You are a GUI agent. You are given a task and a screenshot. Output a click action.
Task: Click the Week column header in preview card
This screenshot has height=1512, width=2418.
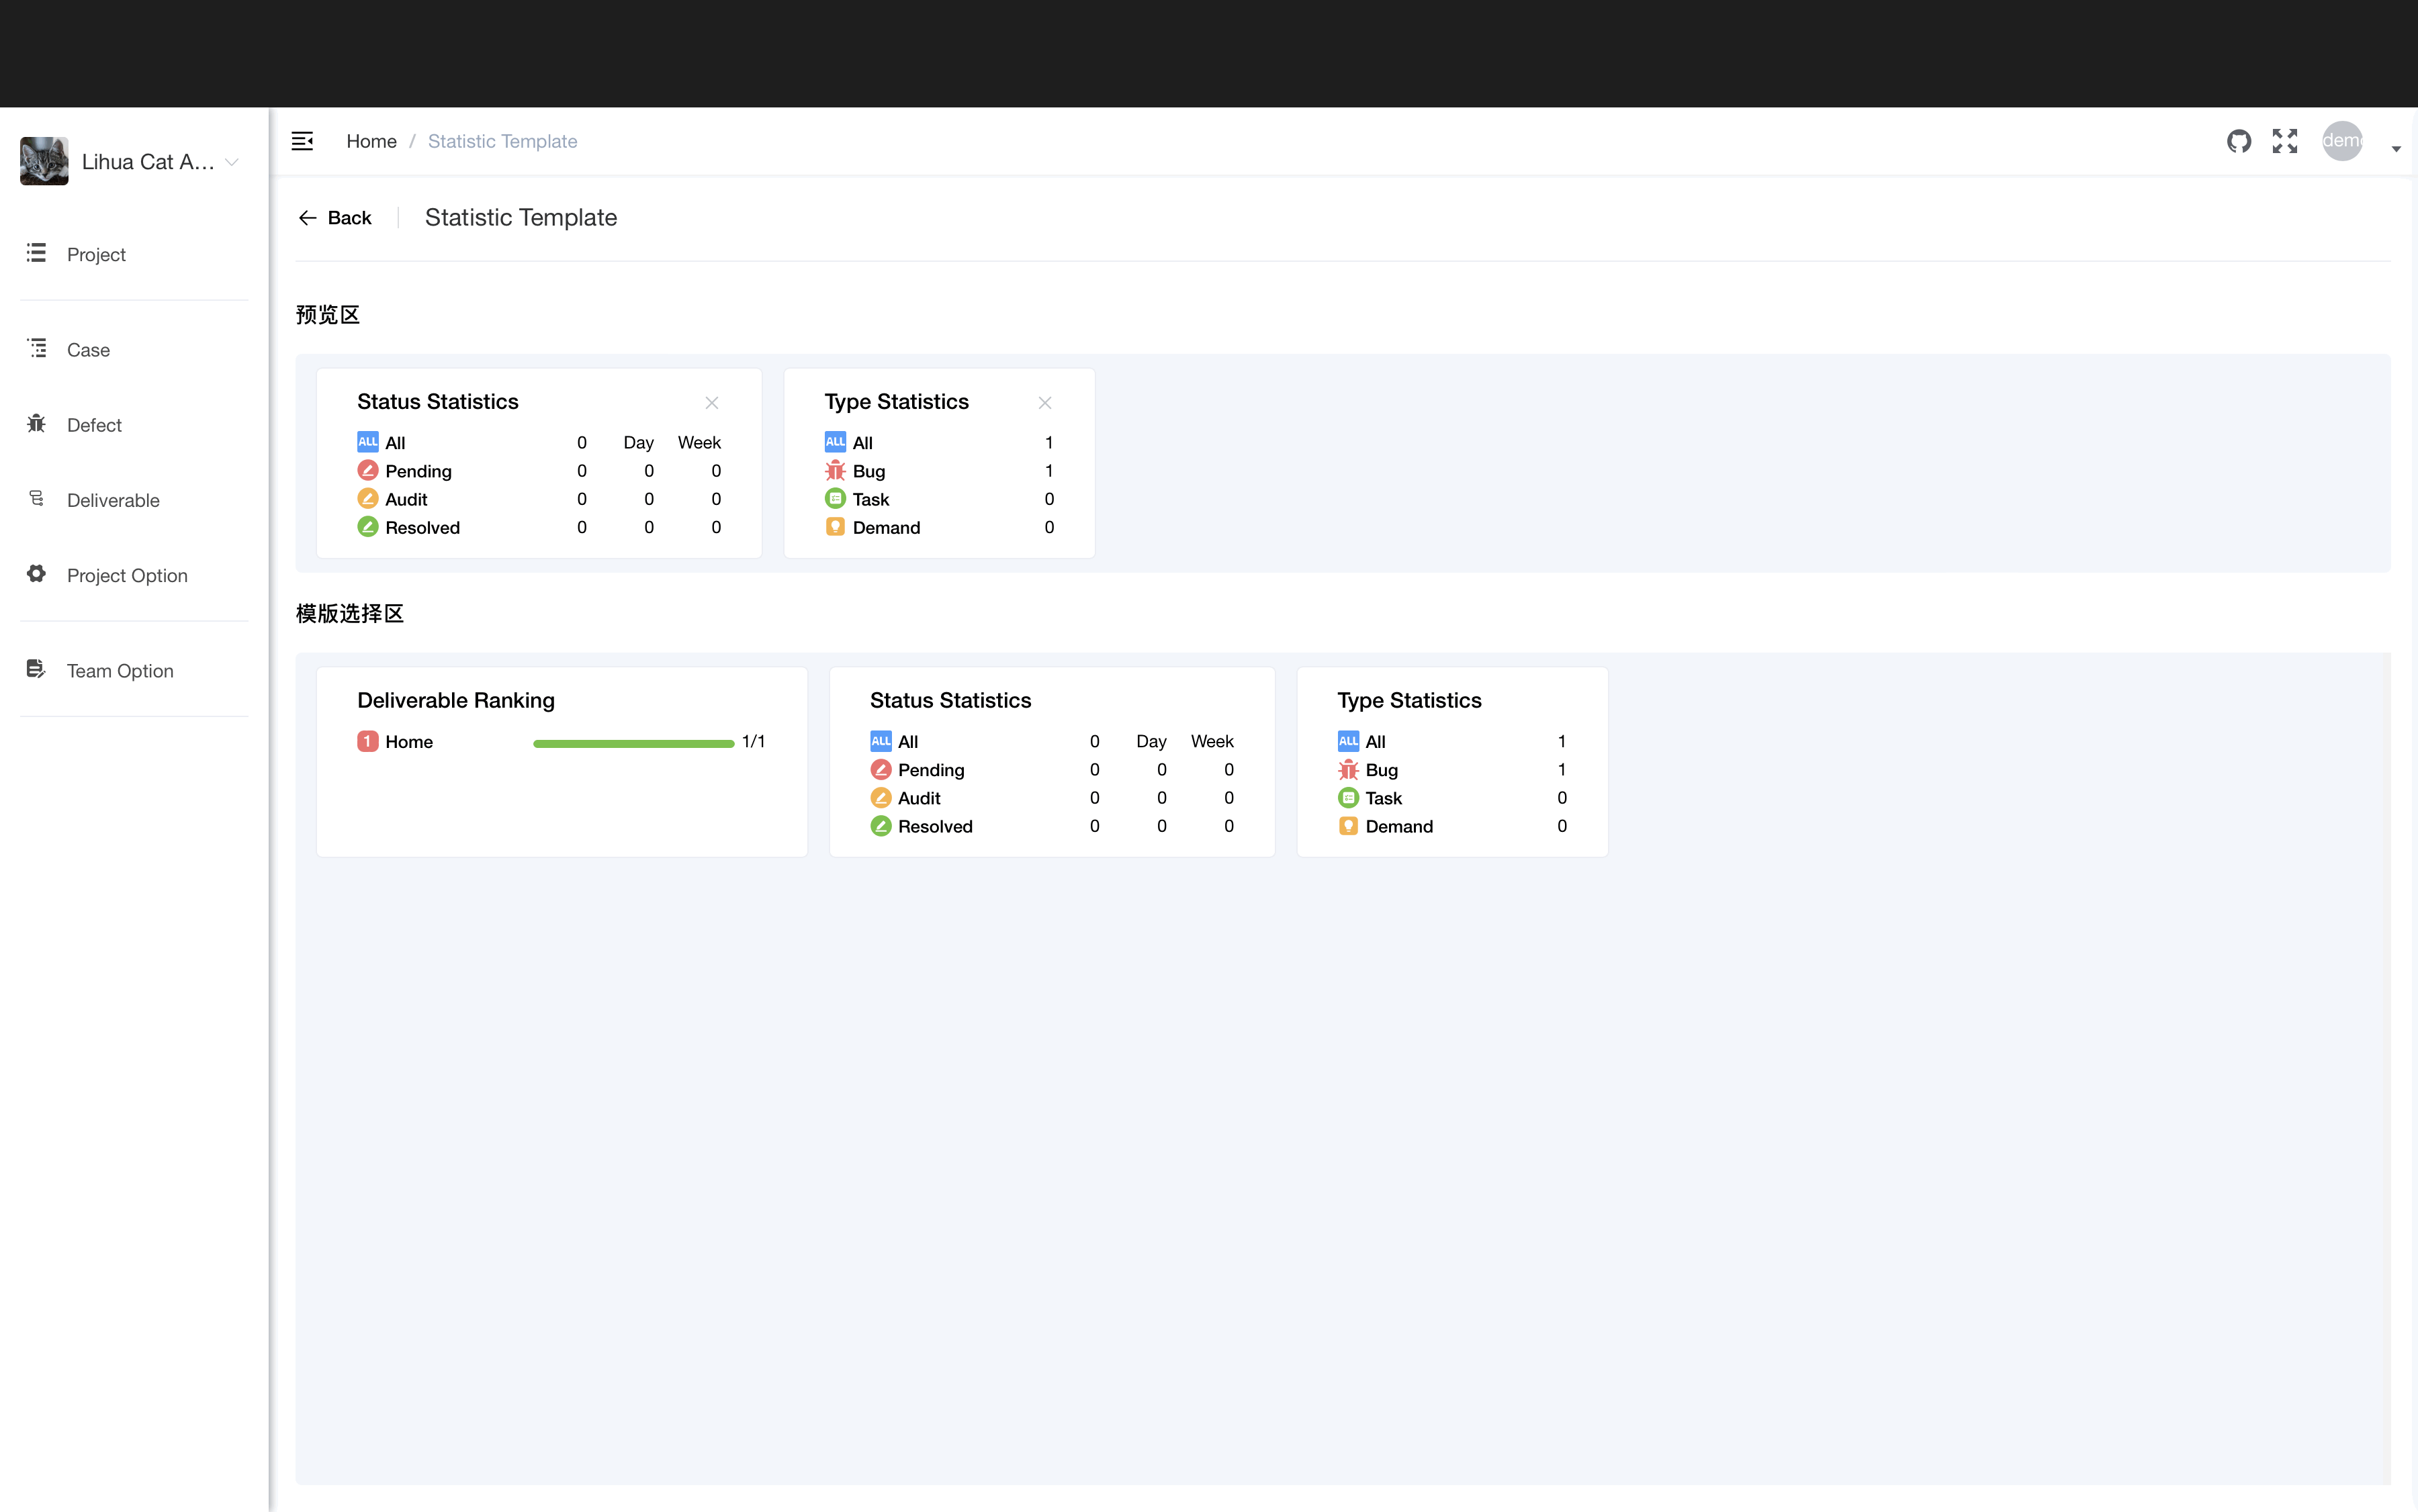tap(699, 442)
